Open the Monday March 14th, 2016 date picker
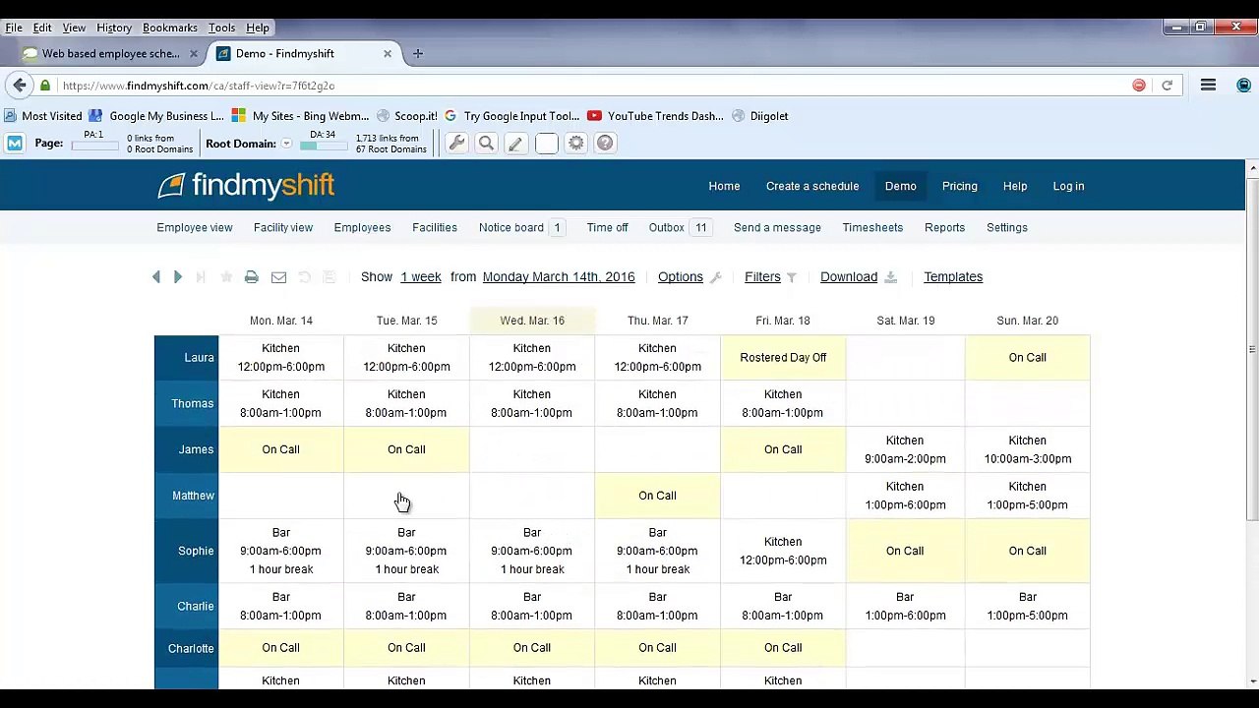 click(559, 277)
